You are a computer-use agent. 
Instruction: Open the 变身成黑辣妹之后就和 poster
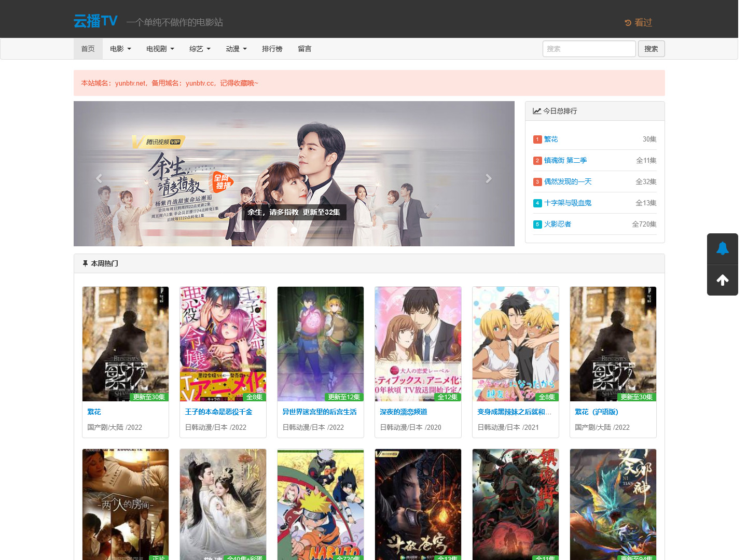click(x=516, y=344)
